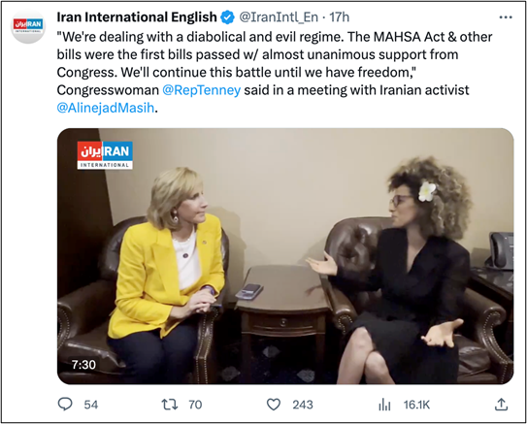This screenshot has height=424, width=527.
Task: Click the 54 replies count
Action: pos(91,405)
